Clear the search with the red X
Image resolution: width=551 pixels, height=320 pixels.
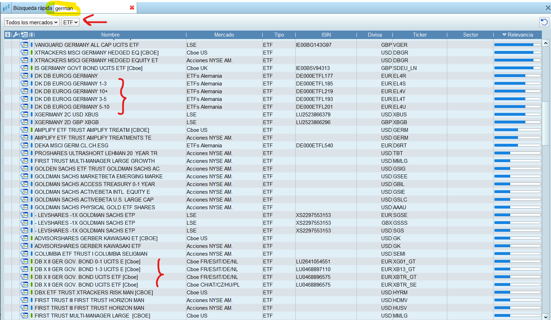point(132,8)
